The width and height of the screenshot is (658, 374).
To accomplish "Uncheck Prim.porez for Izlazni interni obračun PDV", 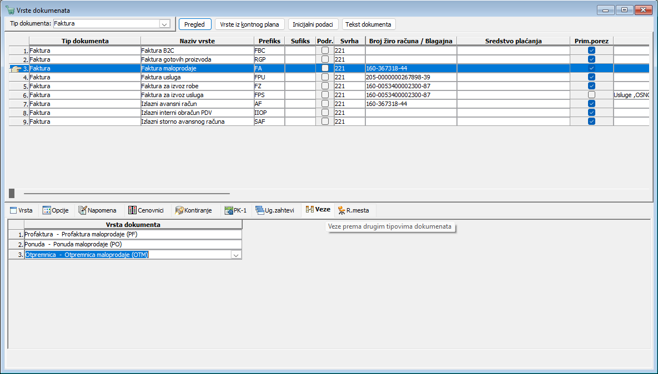I will (592, 113).
